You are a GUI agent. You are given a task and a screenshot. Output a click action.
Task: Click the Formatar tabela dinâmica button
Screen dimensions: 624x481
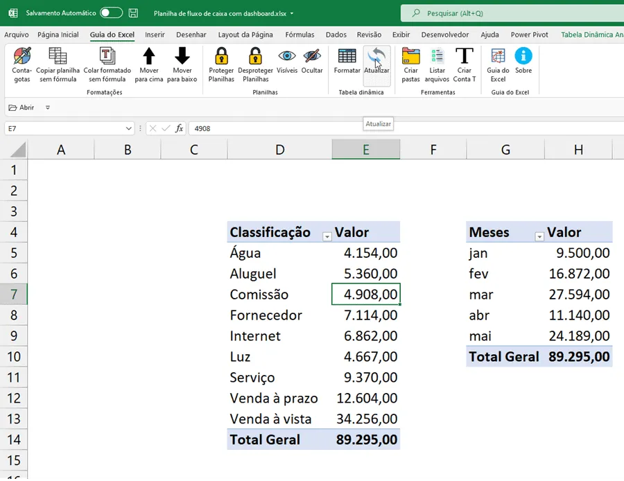coord(347,61)
